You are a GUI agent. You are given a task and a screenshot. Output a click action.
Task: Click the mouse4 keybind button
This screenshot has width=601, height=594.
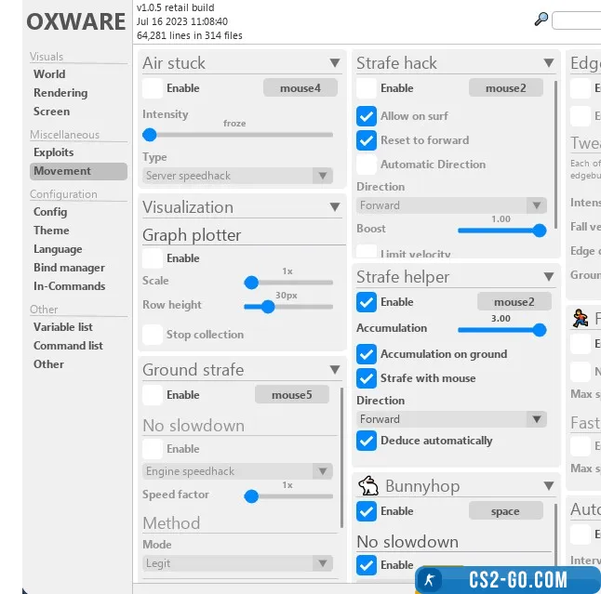(300, 88)
